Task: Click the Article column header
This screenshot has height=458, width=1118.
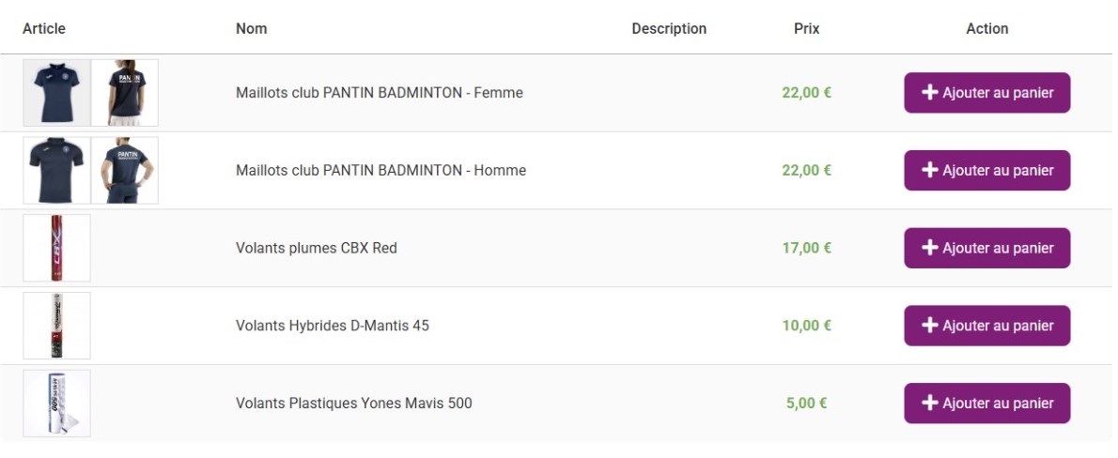Action: (x=44, y=29)
